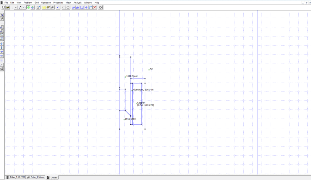The width and height of the screenshot is (311, 180).
Task: Select the draw line segments tool
Action: coord(20,7)
